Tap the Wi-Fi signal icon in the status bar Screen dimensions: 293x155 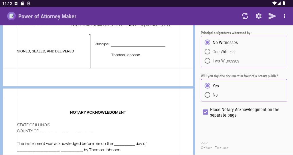click(x=274, y=3)
